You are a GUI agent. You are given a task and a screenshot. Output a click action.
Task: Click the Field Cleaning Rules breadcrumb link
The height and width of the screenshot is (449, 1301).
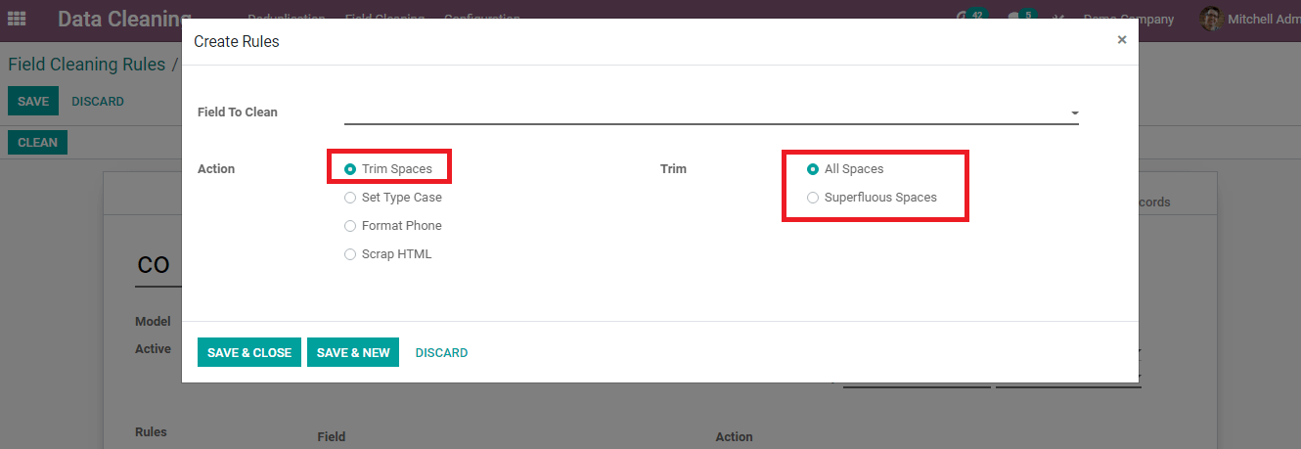point(87,65)
